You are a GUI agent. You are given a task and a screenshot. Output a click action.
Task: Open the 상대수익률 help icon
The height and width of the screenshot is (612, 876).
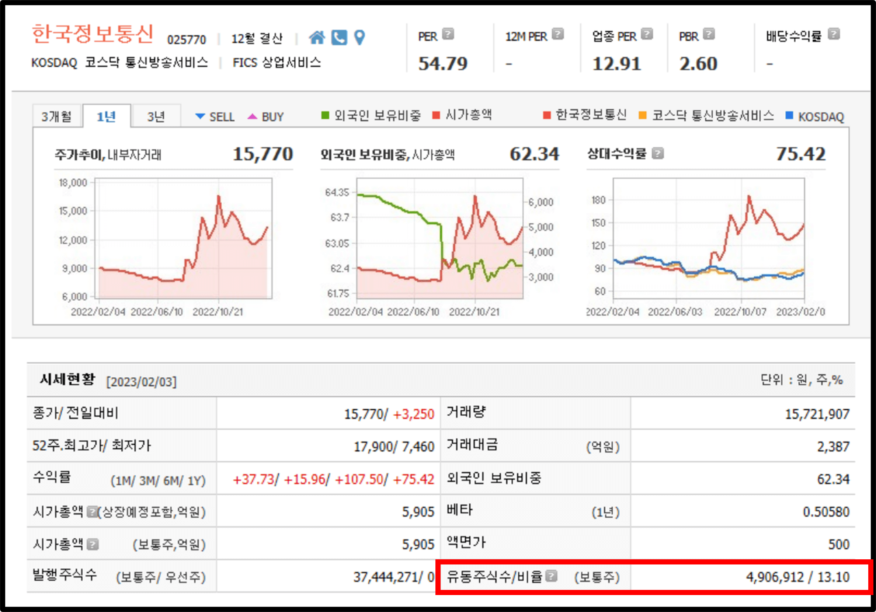[x=657, y=154]
